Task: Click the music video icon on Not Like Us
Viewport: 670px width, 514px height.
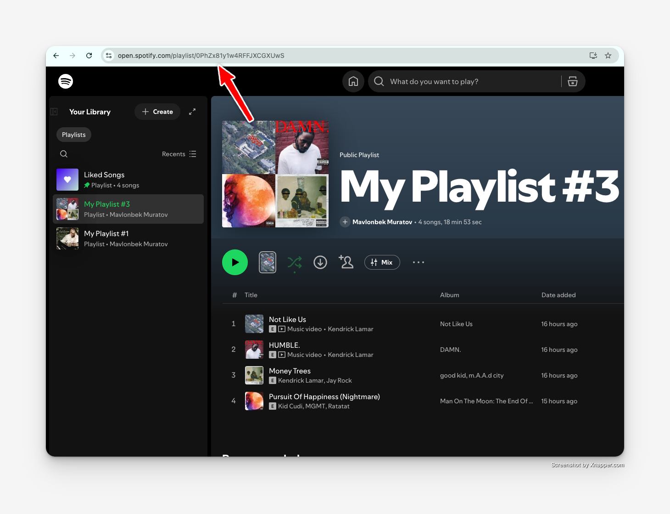Action: pos(282,329)
